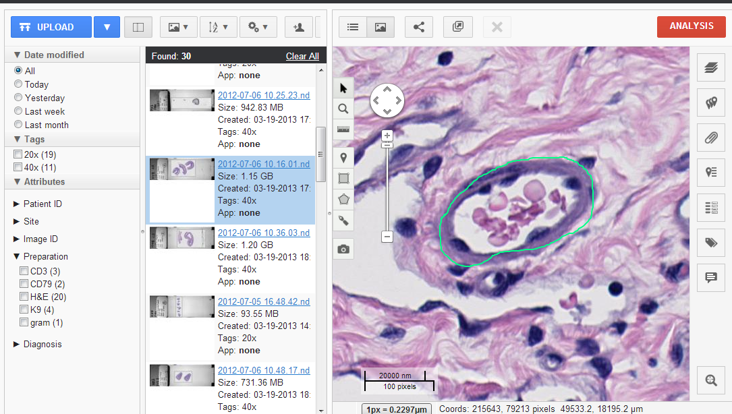Image resolution: width=732 pixels, height=414 pixels.
Task: Click the Clear All link
Action: point(302,56)
